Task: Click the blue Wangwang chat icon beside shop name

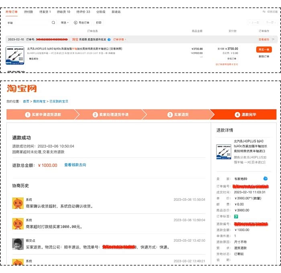Action: [x=109, y=39]
